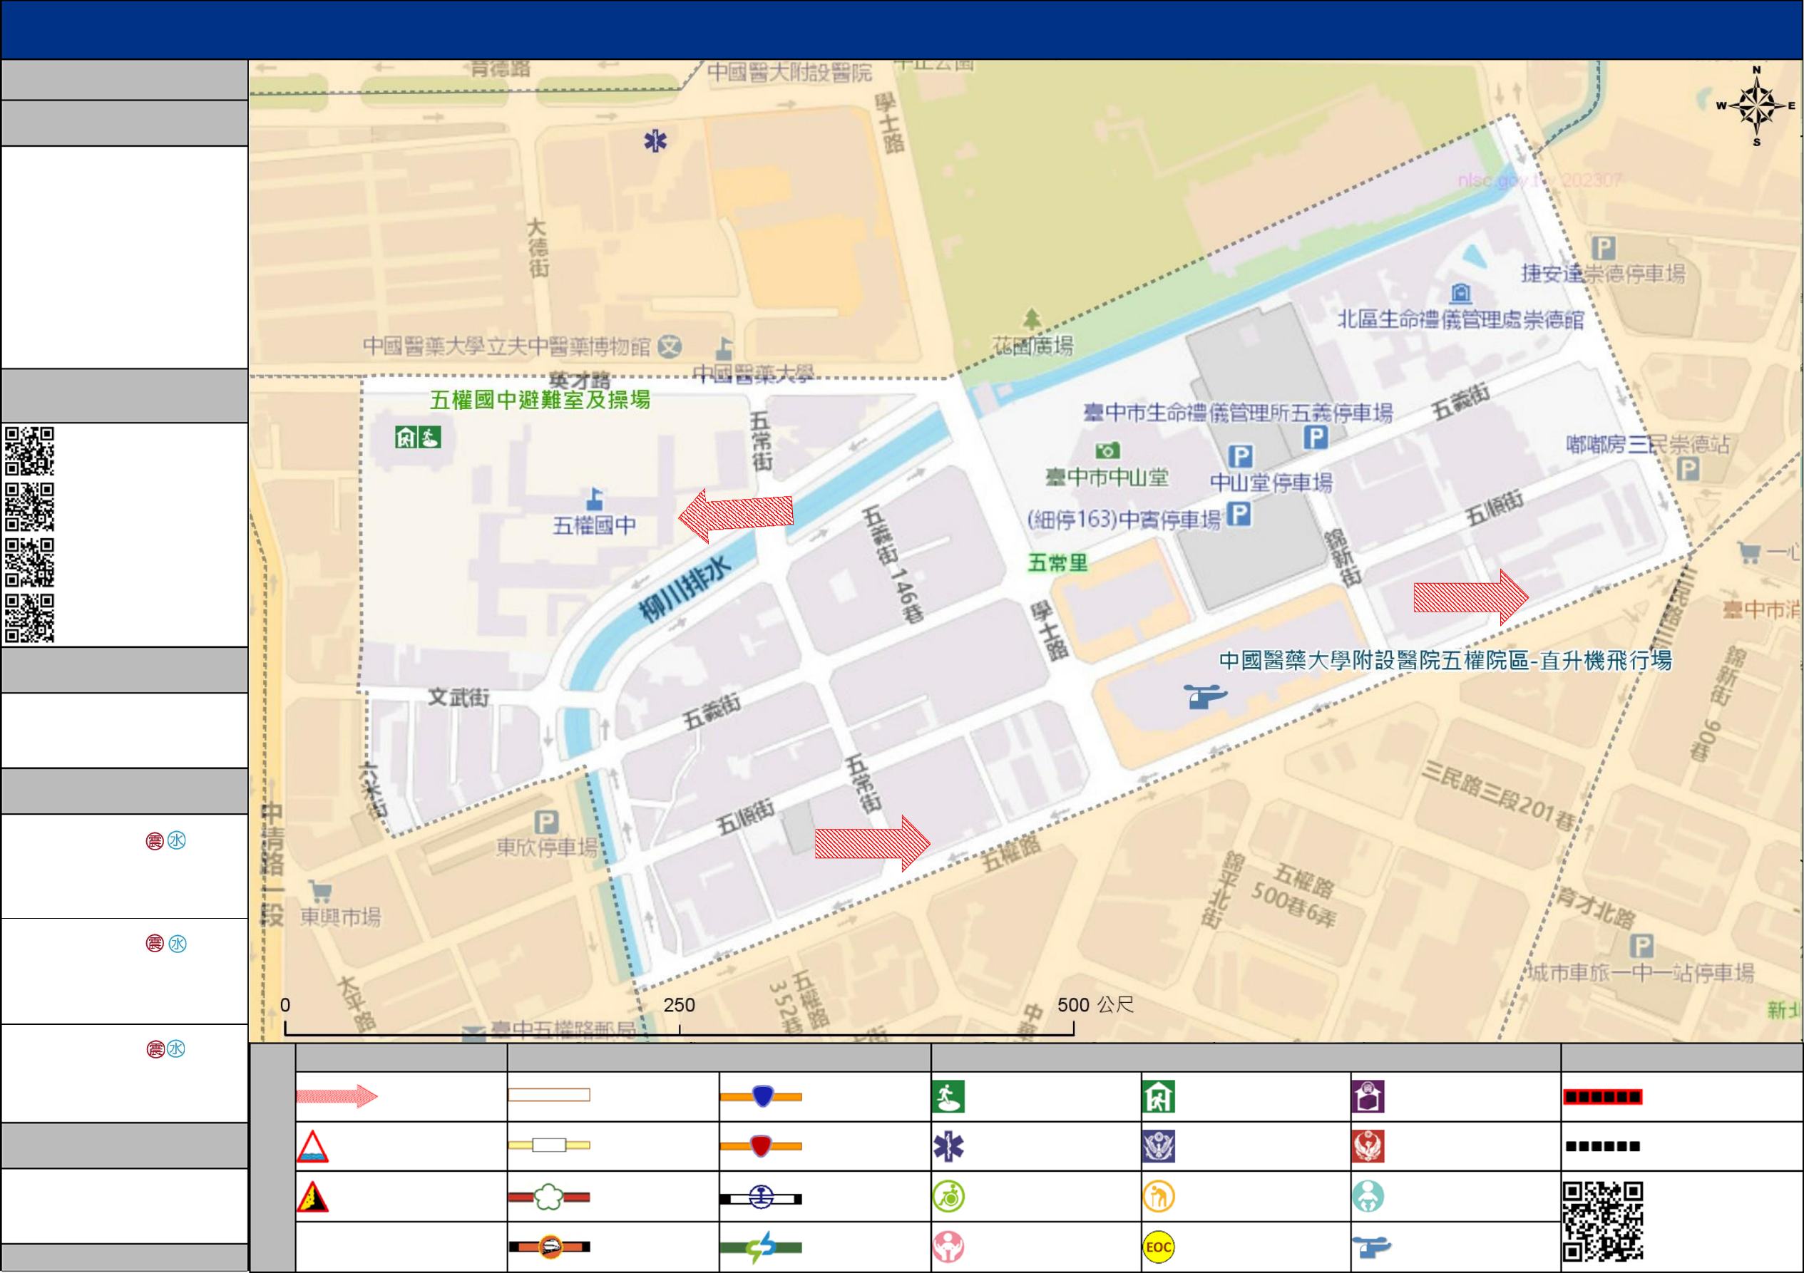
Task: Click the star-of-life medical icon on the map
Action: tap(655, 141)
